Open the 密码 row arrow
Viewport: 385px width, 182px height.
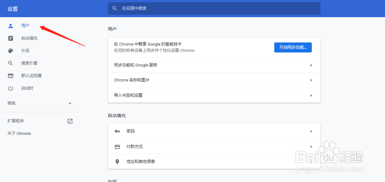point(311,132)
